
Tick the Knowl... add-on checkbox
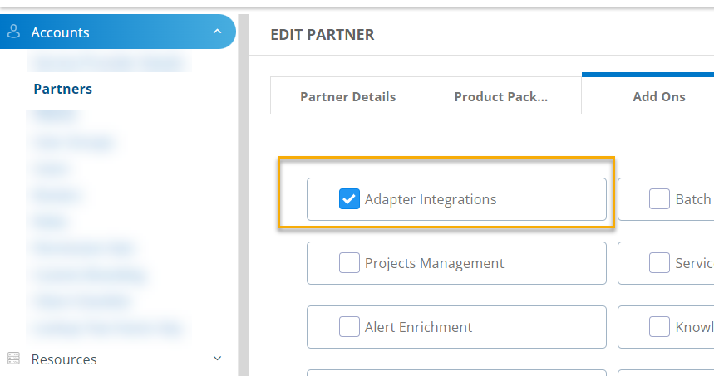tap(659, 327)
